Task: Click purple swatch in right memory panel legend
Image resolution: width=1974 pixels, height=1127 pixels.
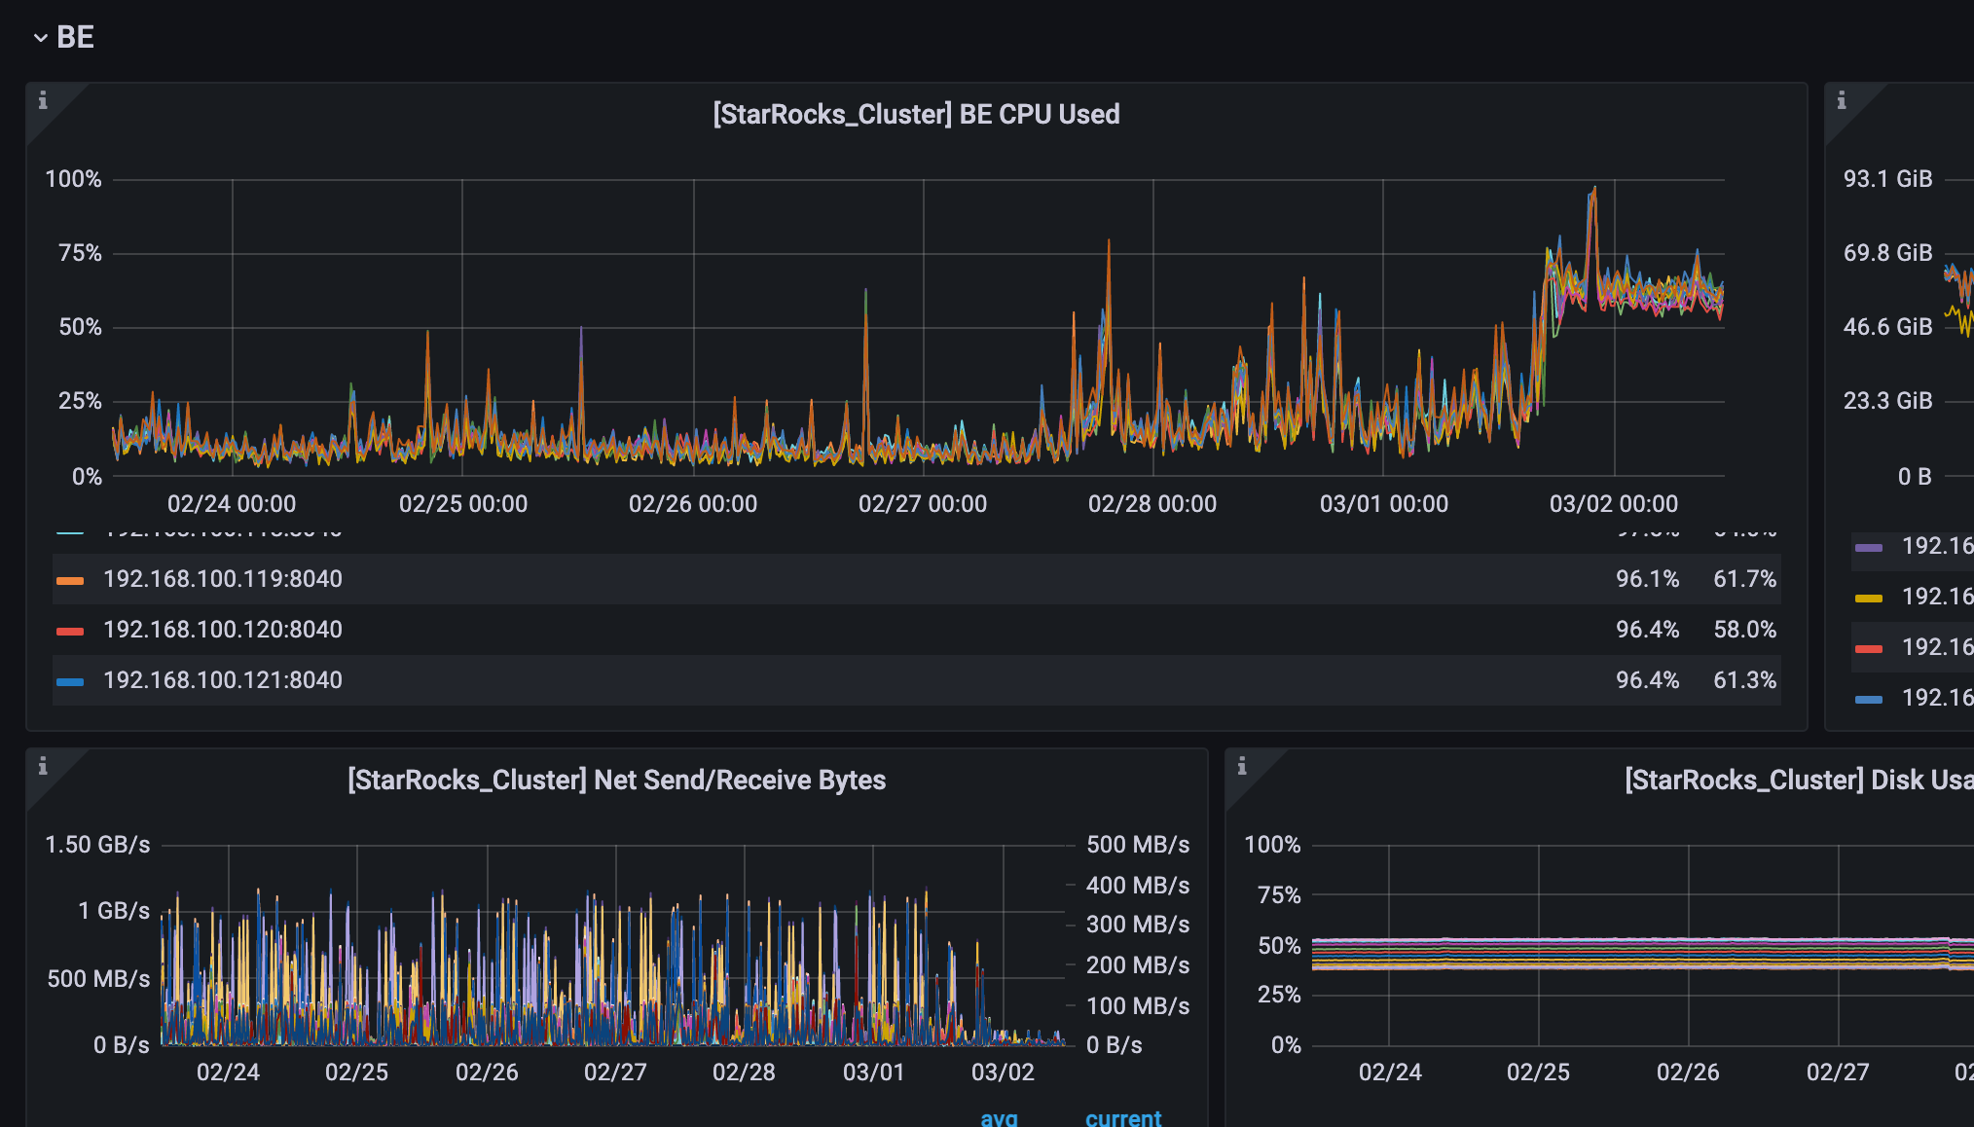Action: pyautogui.click(x=1869, y=548)
